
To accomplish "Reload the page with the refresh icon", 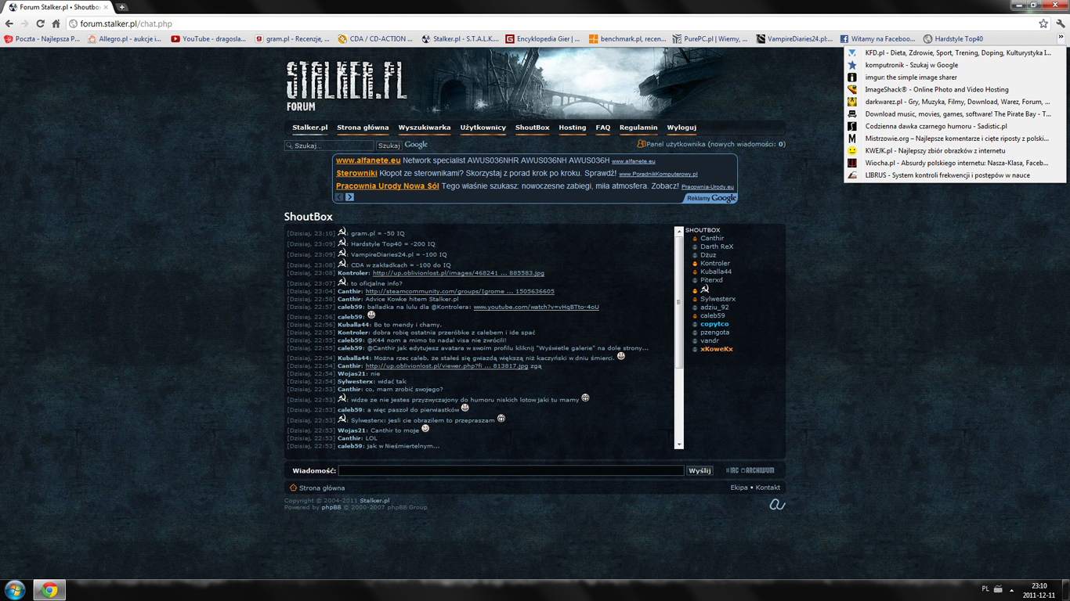I will 41,23.
